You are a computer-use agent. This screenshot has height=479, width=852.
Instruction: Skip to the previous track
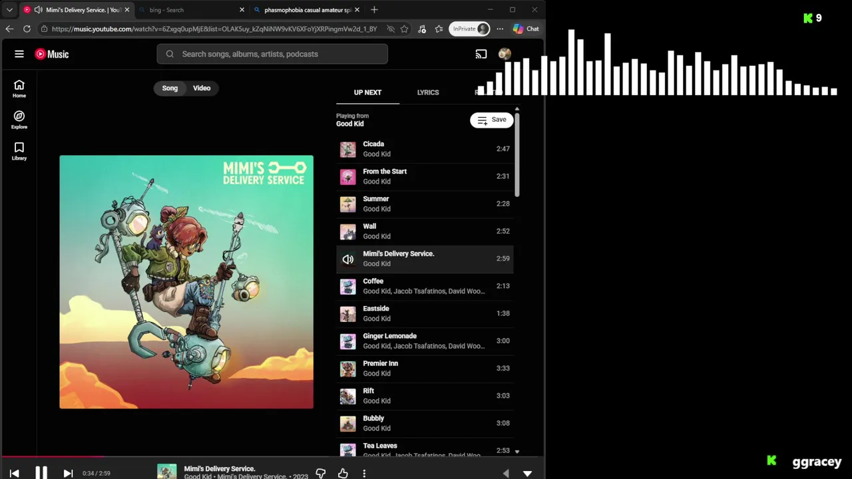point(14,473)
